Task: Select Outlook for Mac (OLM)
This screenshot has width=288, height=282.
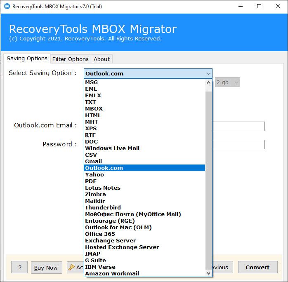Action: click(144, 227)
